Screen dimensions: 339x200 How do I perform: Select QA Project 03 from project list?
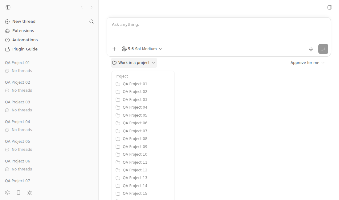[143, 100]
